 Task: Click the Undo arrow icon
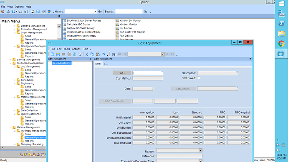103,54
